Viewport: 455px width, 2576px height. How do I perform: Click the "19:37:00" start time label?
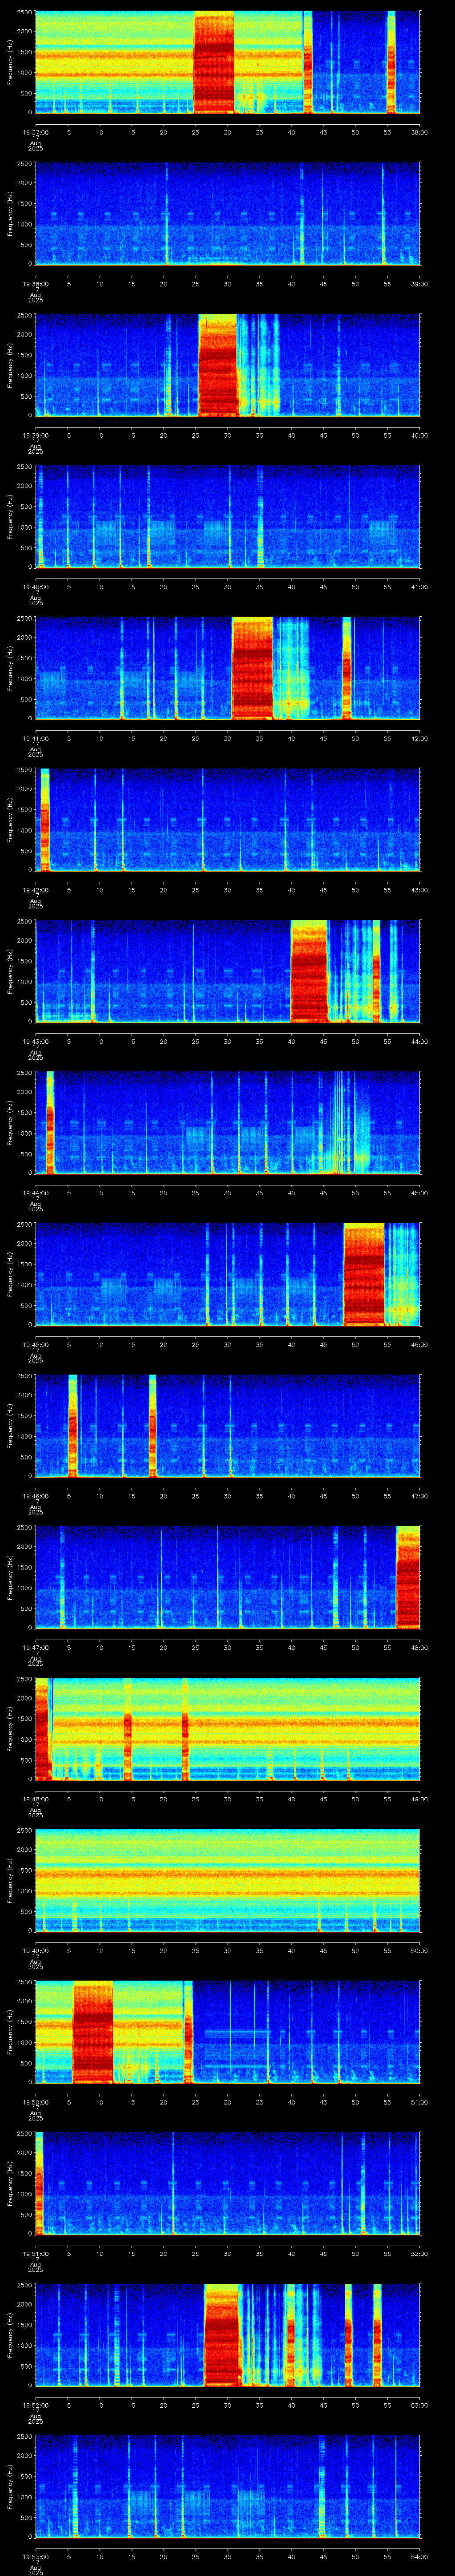[x=35, y=132]
